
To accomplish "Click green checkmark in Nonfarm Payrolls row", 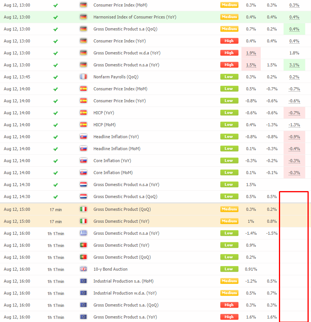I will coord(56,77).
